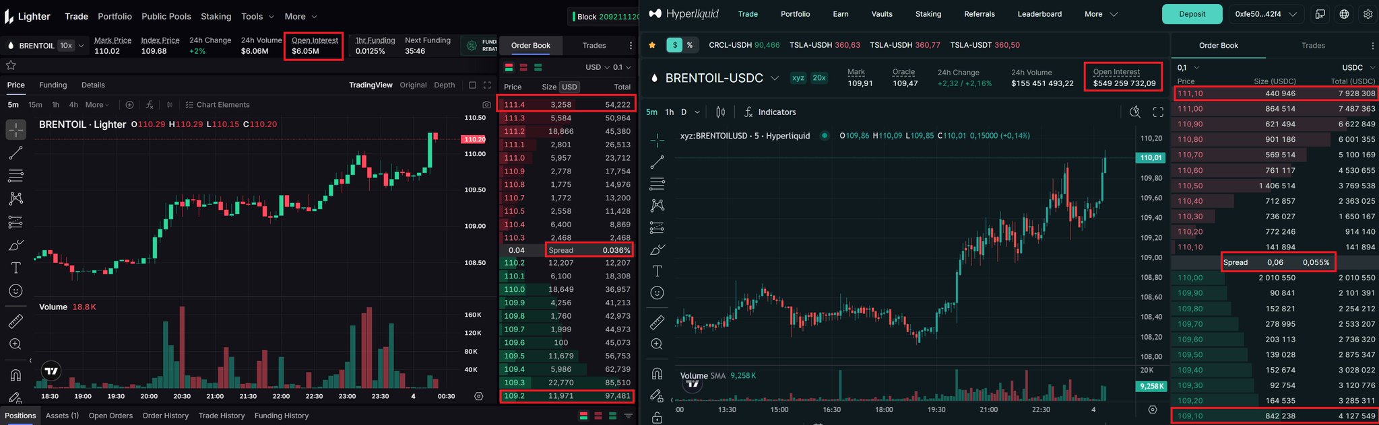
Task: Click 111.4 ask row in Lighter order book
Action: point(567,105)
